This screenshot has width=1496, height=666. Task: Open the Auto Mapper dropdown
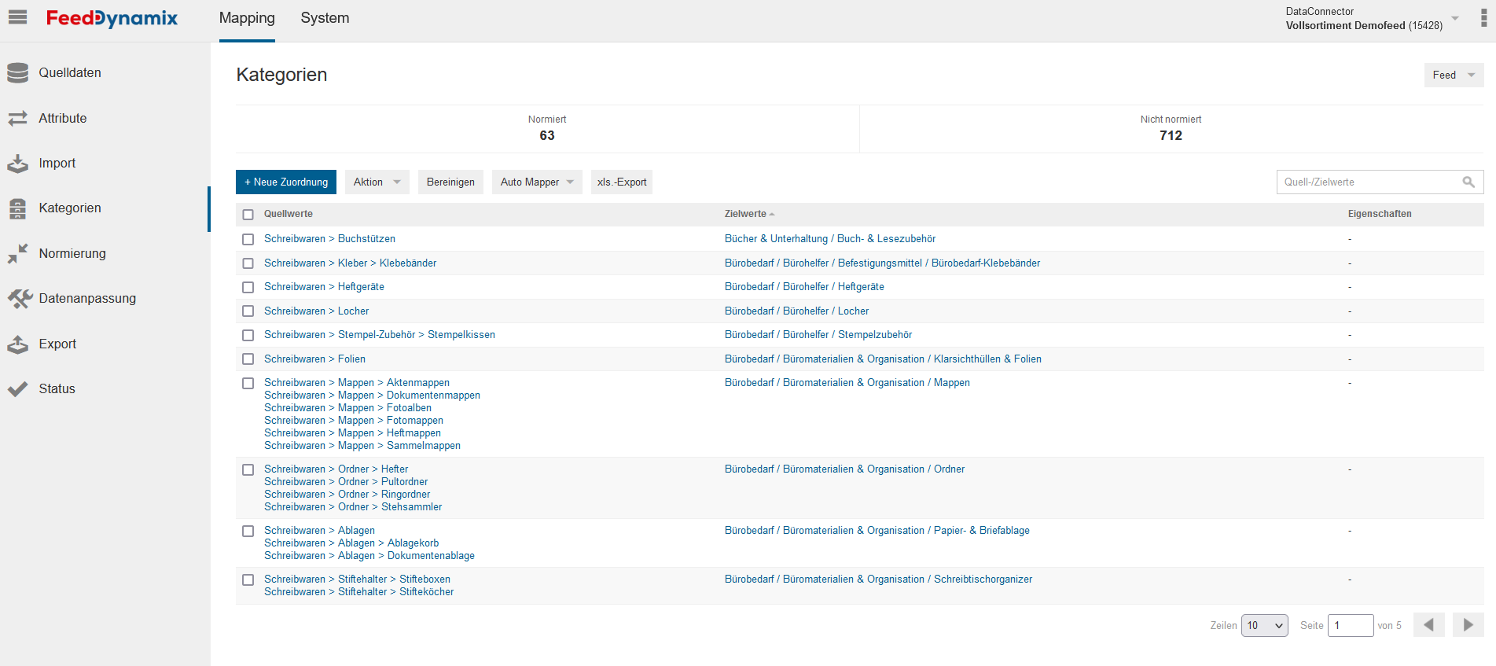(x=538, y=182)
